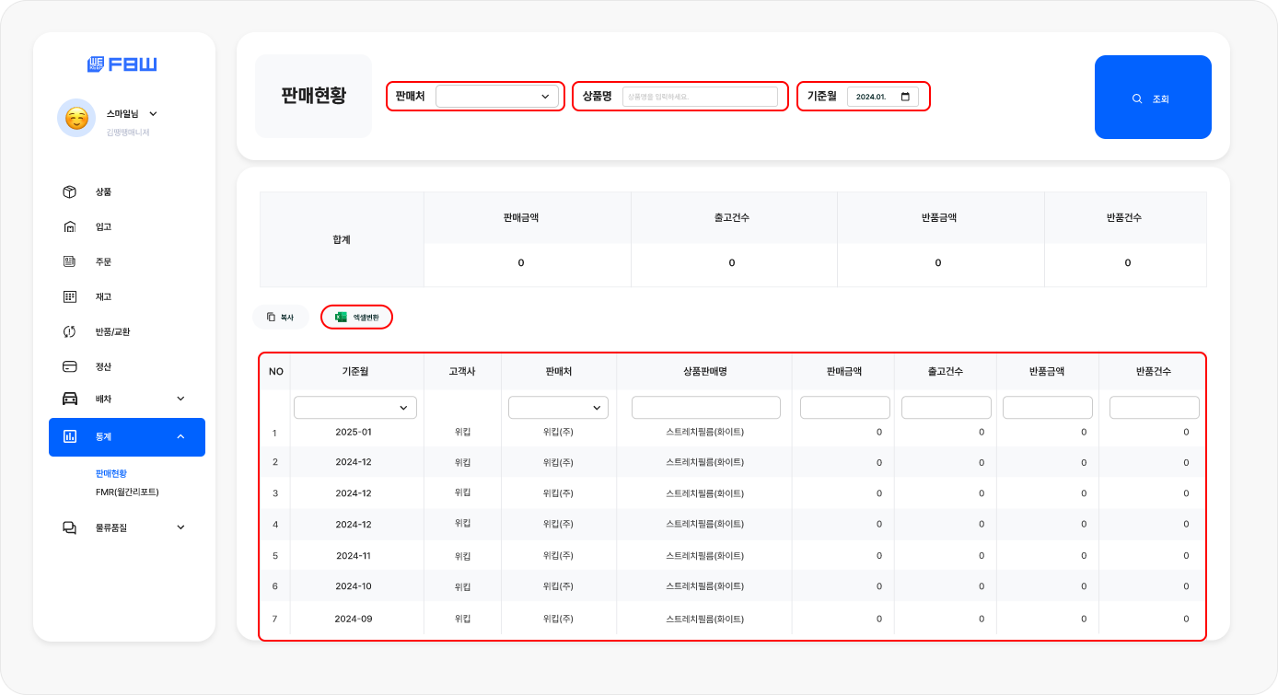The height and width of the screenshot is (695, 1278).
Task: Select the 판매현황 submenu item
Action: 111,473
